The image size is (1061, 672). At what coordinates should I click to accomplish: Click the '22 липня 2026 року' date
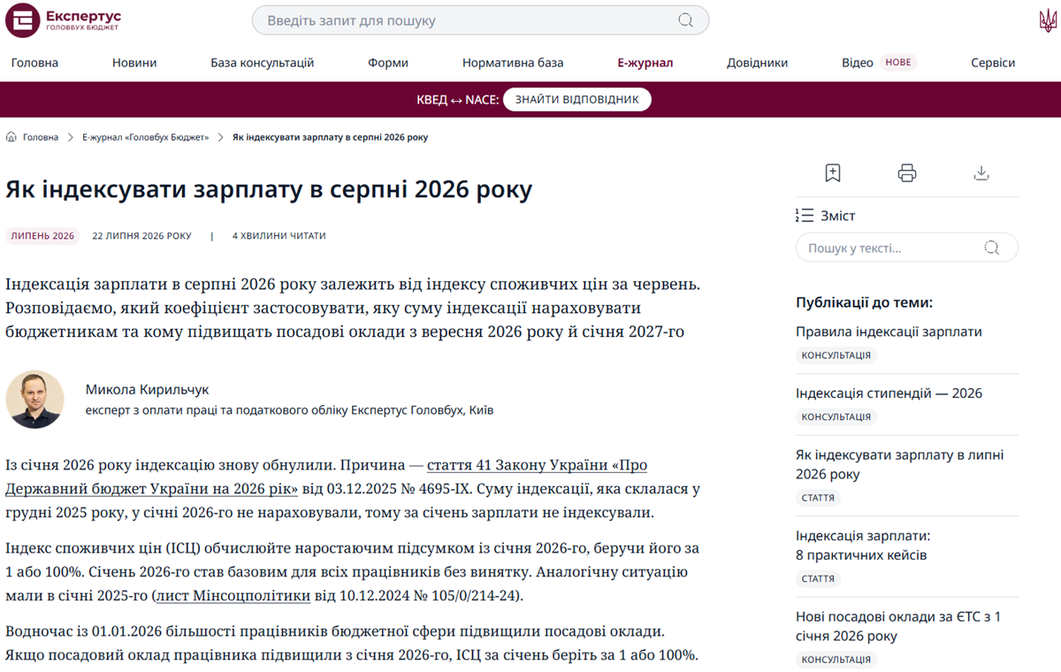tap(141, 236)
